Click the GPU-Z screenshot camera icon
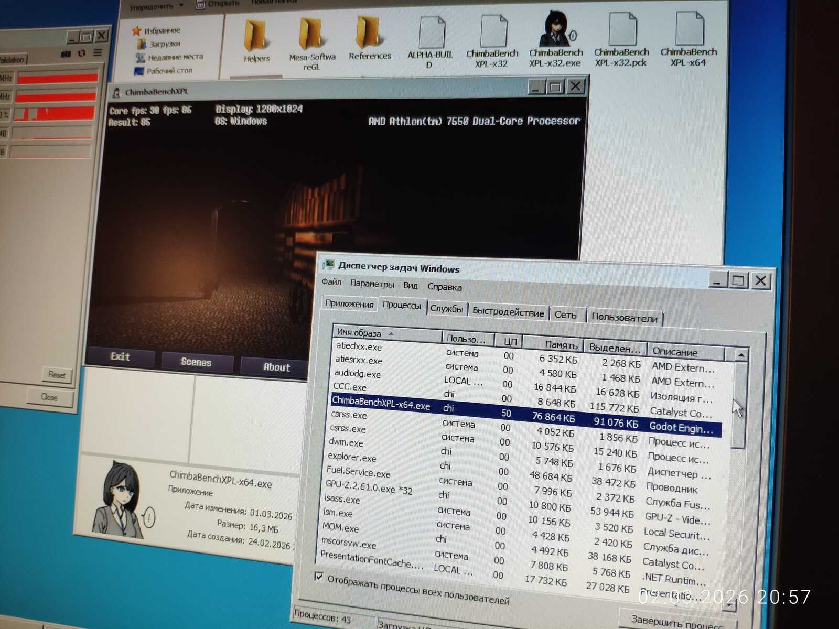The width and height of the screenshot is (839, 629). (x=66, y=53)
